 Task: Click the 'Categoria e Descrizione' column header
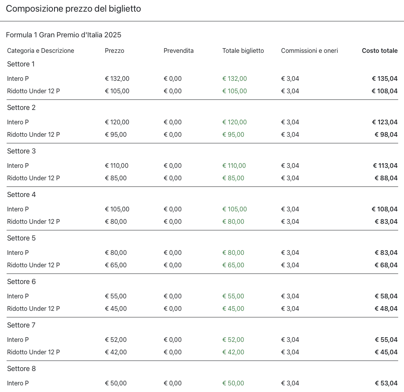pyautogui.click(x=40, y=51)
